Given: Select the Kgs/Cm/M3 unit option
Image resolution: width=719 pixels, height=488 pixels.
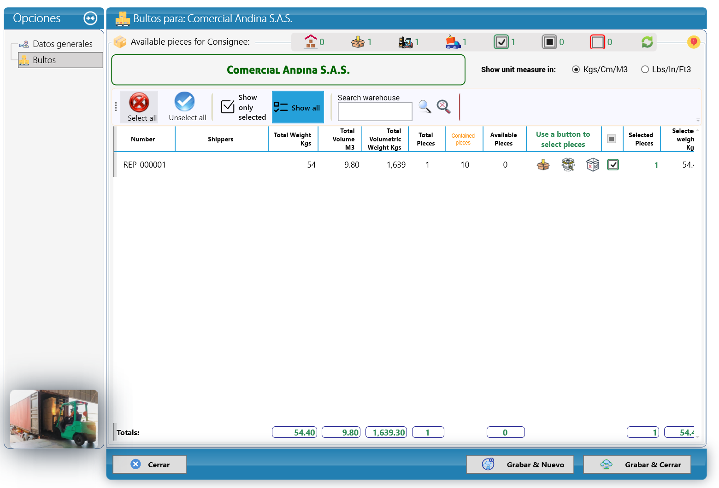Looking at the screenshot, I should tap(600, 70).
